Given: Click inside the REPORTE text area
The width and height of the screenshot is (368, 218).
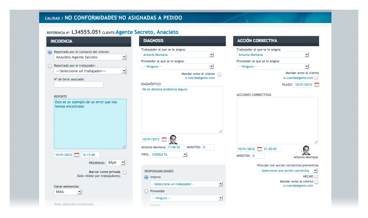Looking at the screenshot, I should [90, 124].
